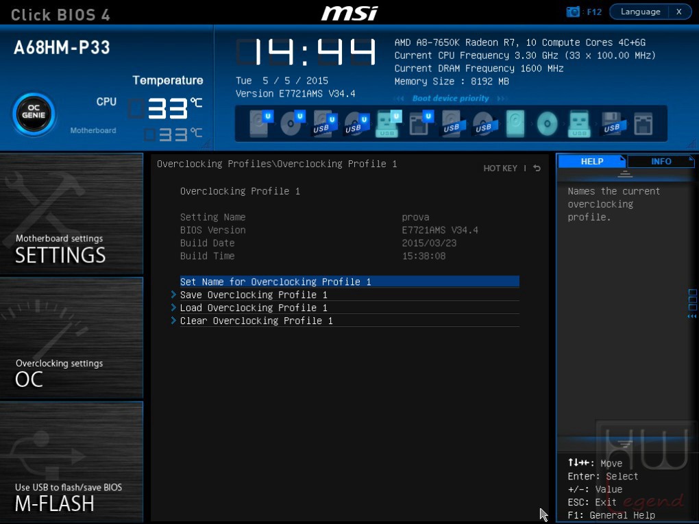Click the 14:44 clock display
The width and height of the screenshot is (699, 524).
[x=306, y=52]
